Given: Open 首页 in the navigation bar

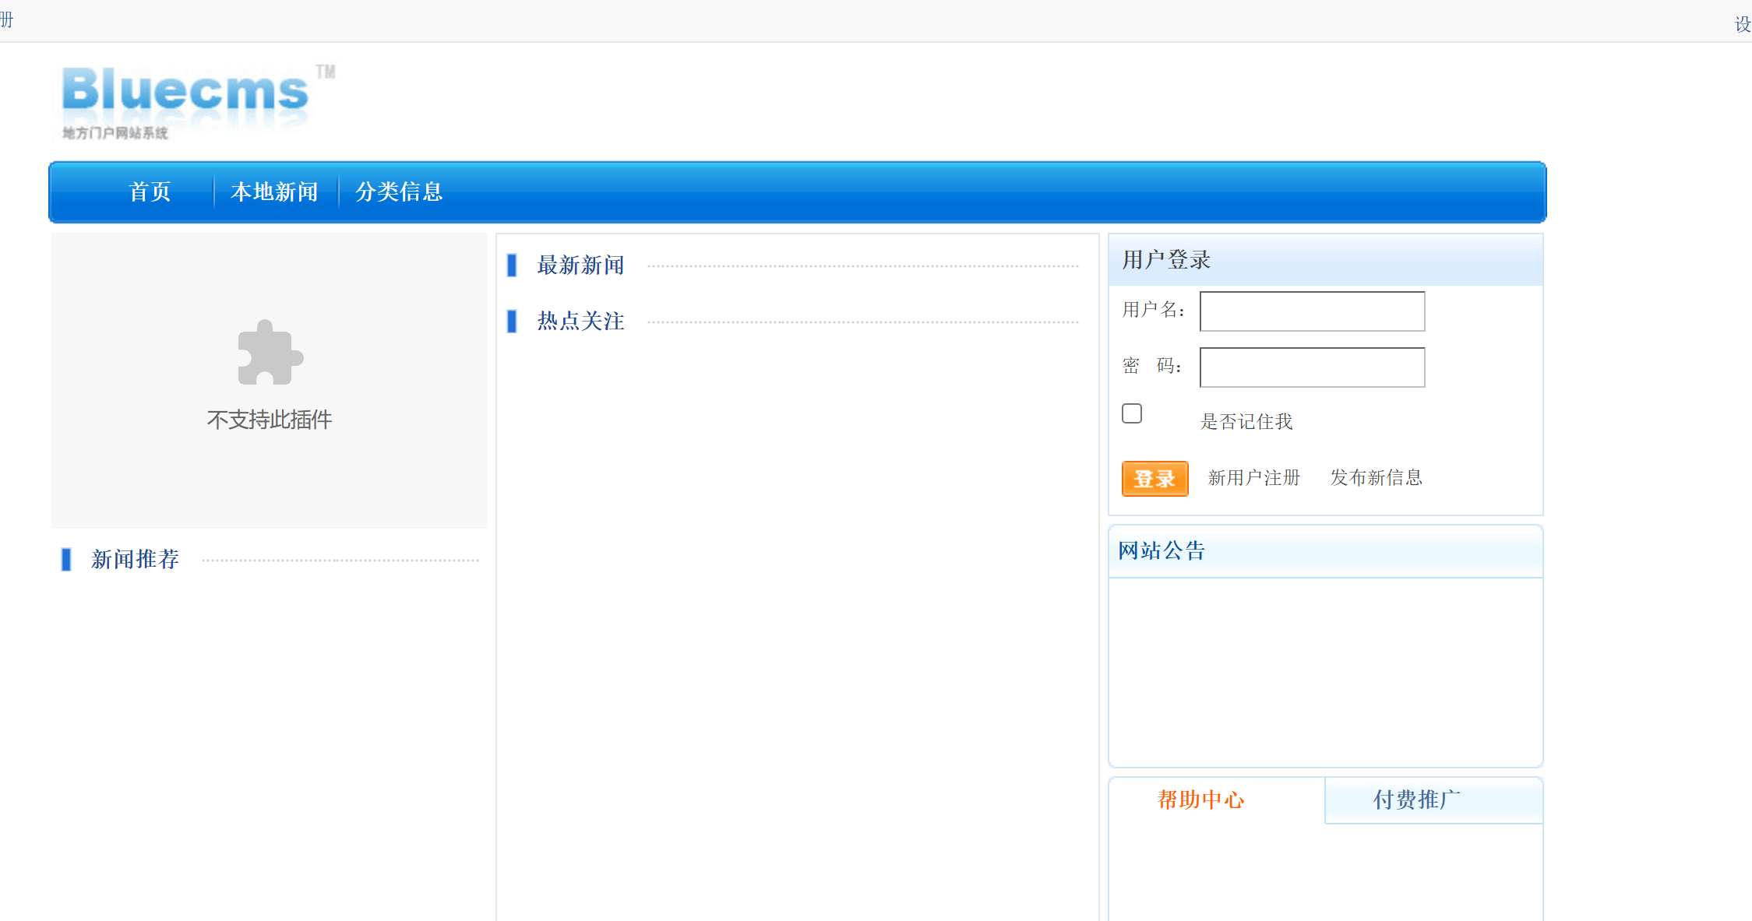Looking at the screenshot, I should click(x=150, y=192).
